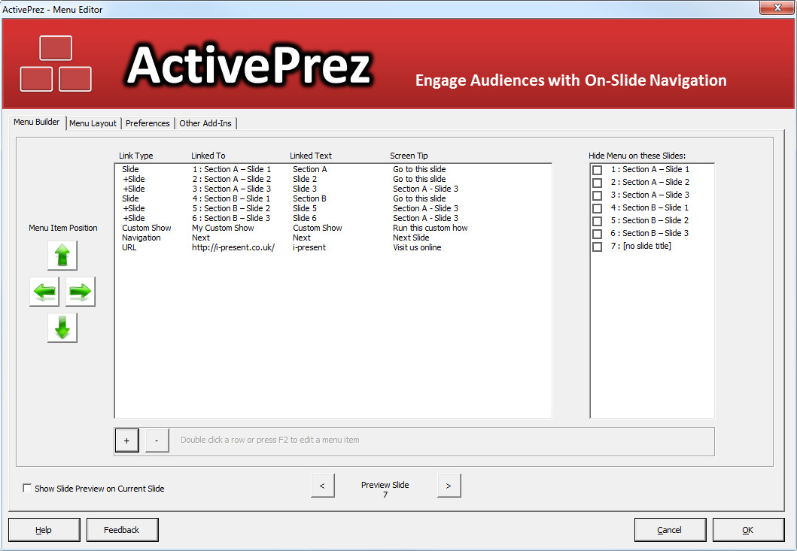Open Help
Viewport: 797px width, 551px height.
pos(44,530)
